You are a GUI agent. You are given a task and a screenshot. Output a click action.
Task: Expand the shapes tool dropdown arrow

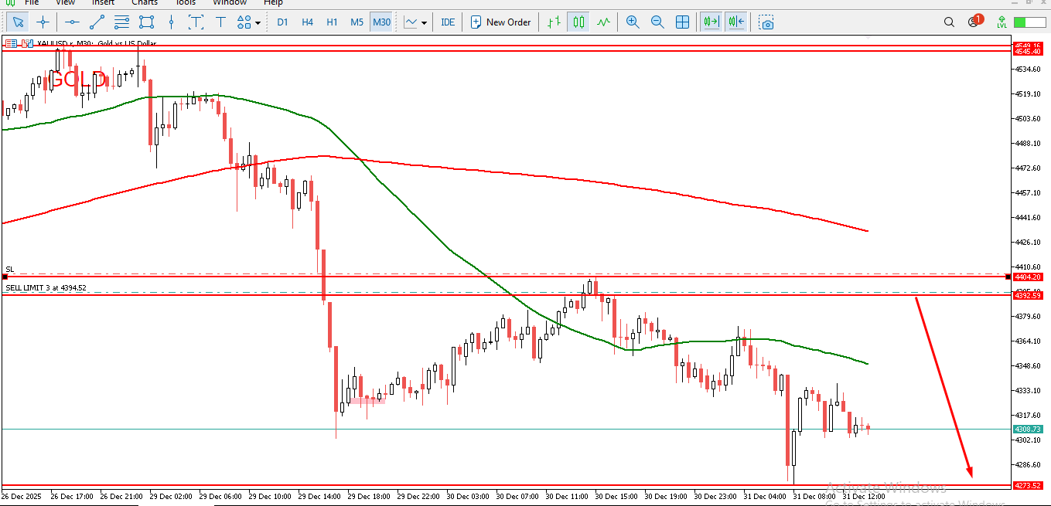[x=258, y=22]
